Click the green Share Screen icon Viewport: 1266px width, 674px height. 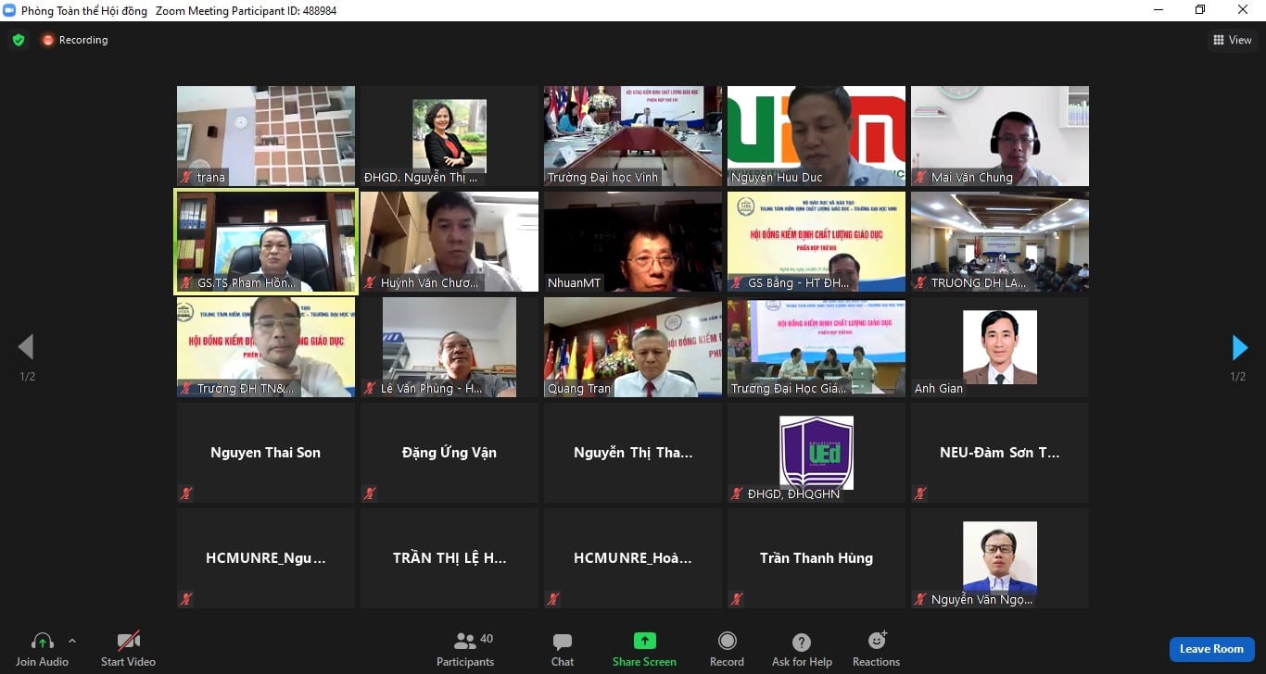[644, 641]
